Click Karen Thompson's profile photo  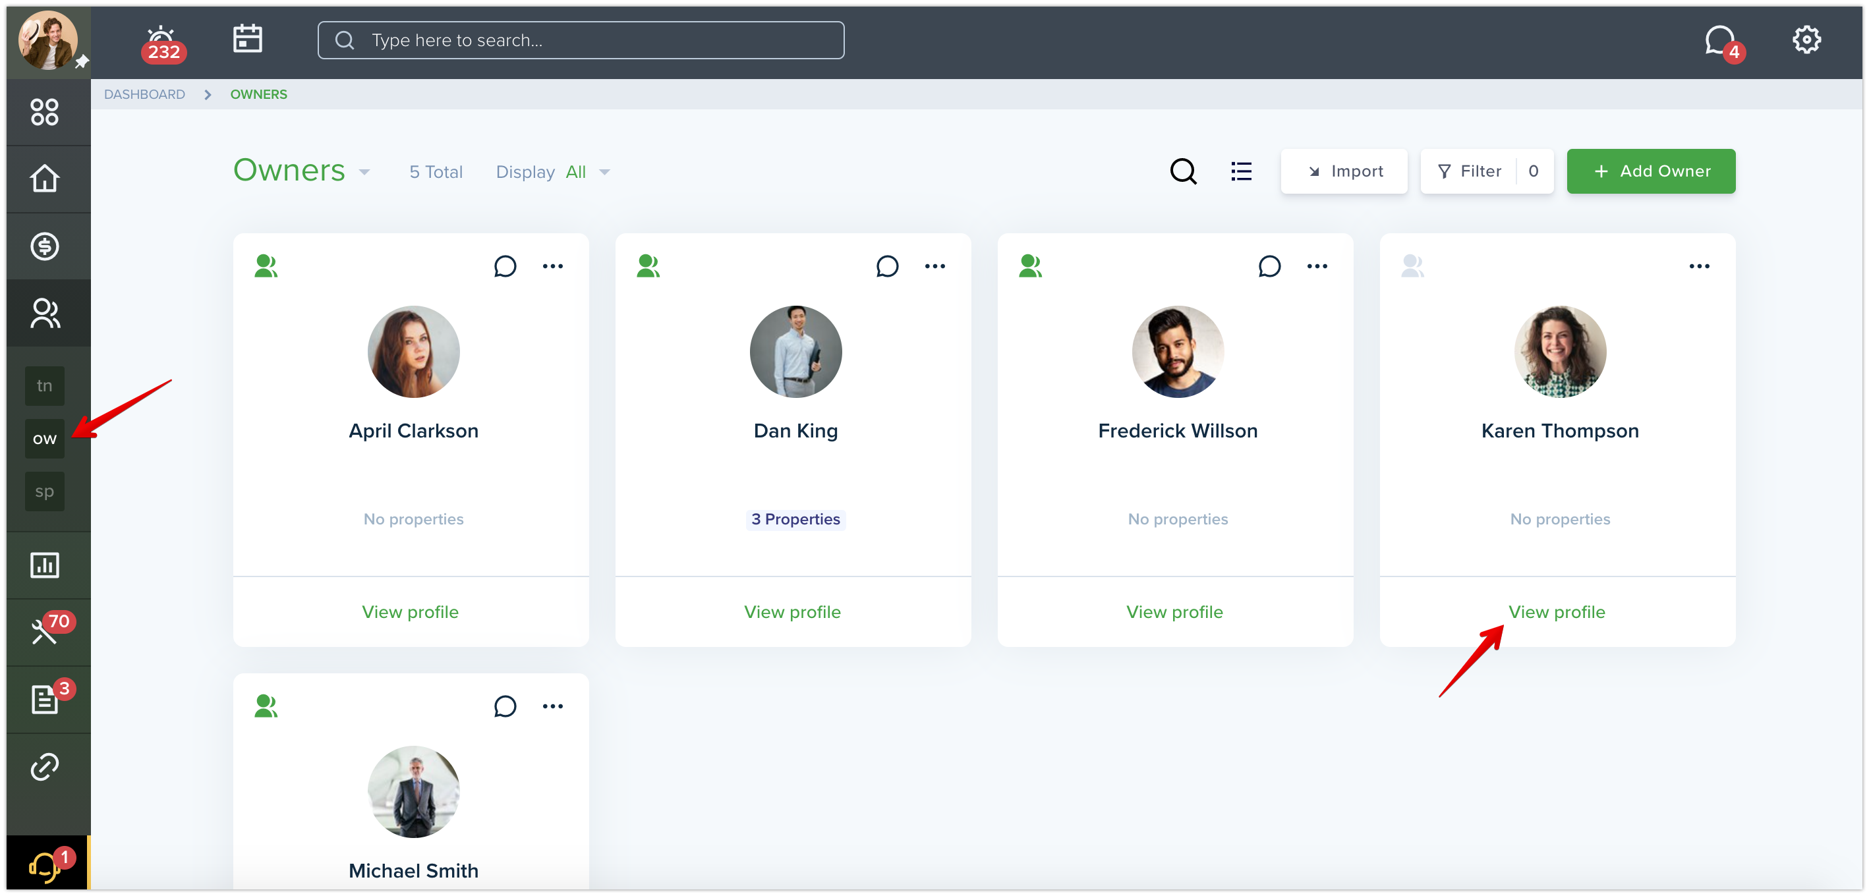click(1561, 351)
